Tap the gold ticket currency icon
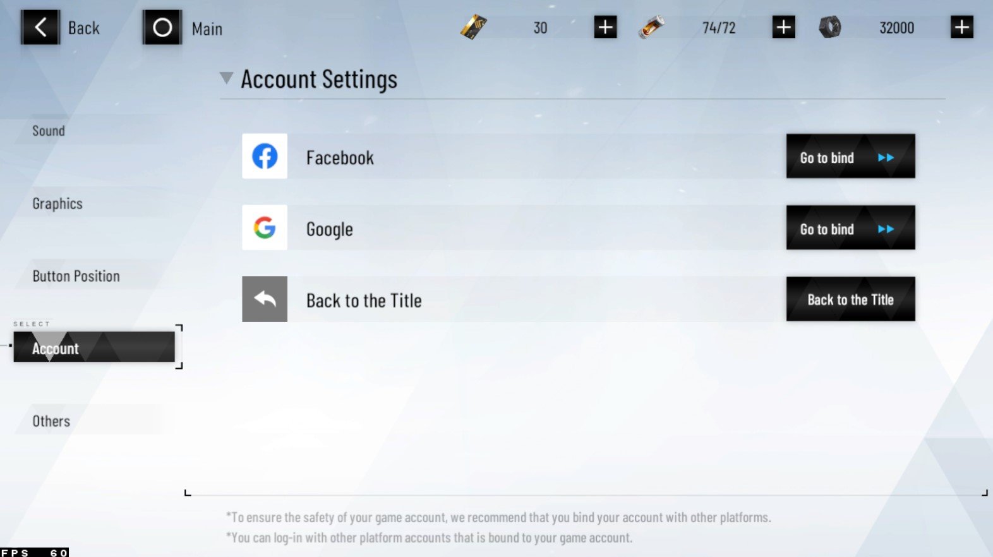 (474, 27)
